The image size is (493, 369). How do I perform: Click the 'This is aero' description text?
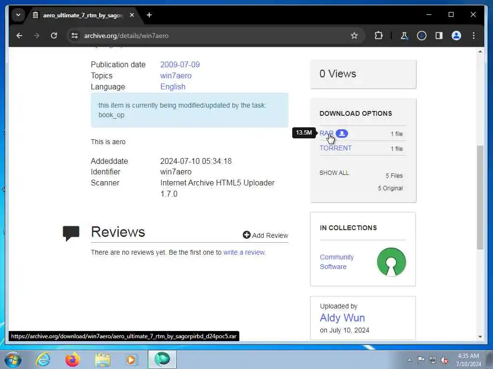pos(108,142)
